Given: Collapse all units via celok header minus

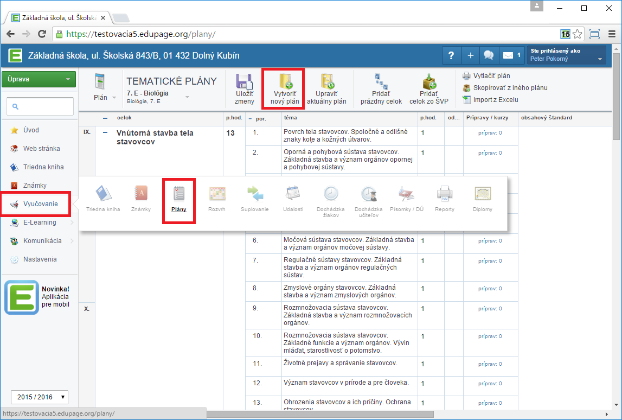Looking at the screenshot, I should pos(105,118).
